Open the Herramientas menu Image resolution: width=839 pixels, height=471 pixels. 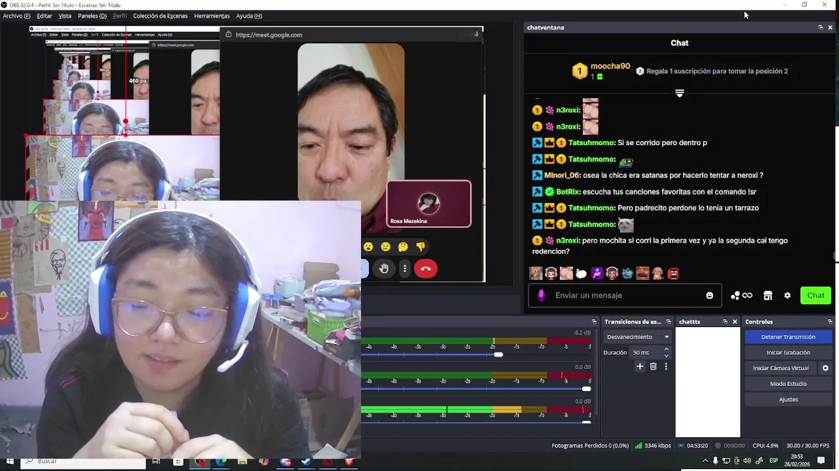coord(212,16)
